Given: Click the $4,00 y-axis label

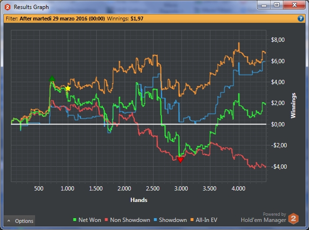Looking at the screenshot, I should pos(278,82).
